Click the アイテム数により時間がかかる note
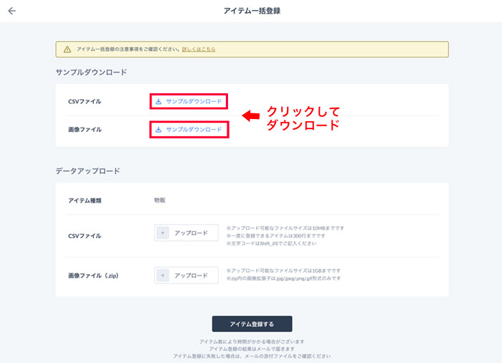502x363 pixels. (x=252, y=341)
